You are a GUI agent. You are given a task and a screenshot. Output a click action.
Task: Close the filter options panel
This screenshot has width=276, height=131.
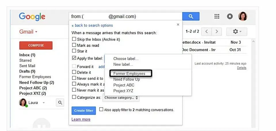(178, 25)
